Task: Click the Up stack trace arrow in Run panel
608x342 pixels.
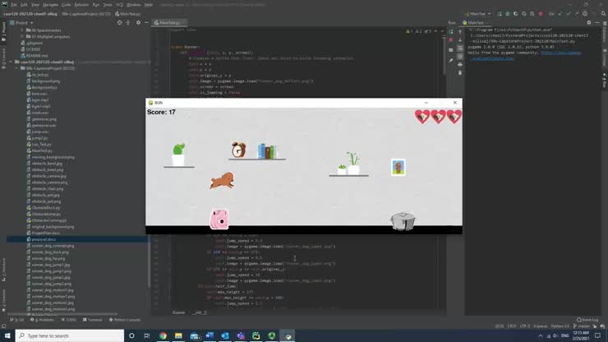Action: tap(460, 31)
